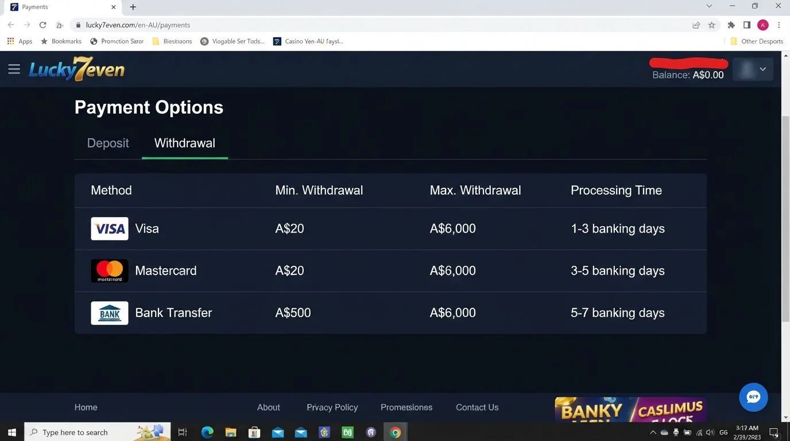This screenshot has width=790, height=441.
Task: Click the 5-7 banking days cell
Action: 618,313
